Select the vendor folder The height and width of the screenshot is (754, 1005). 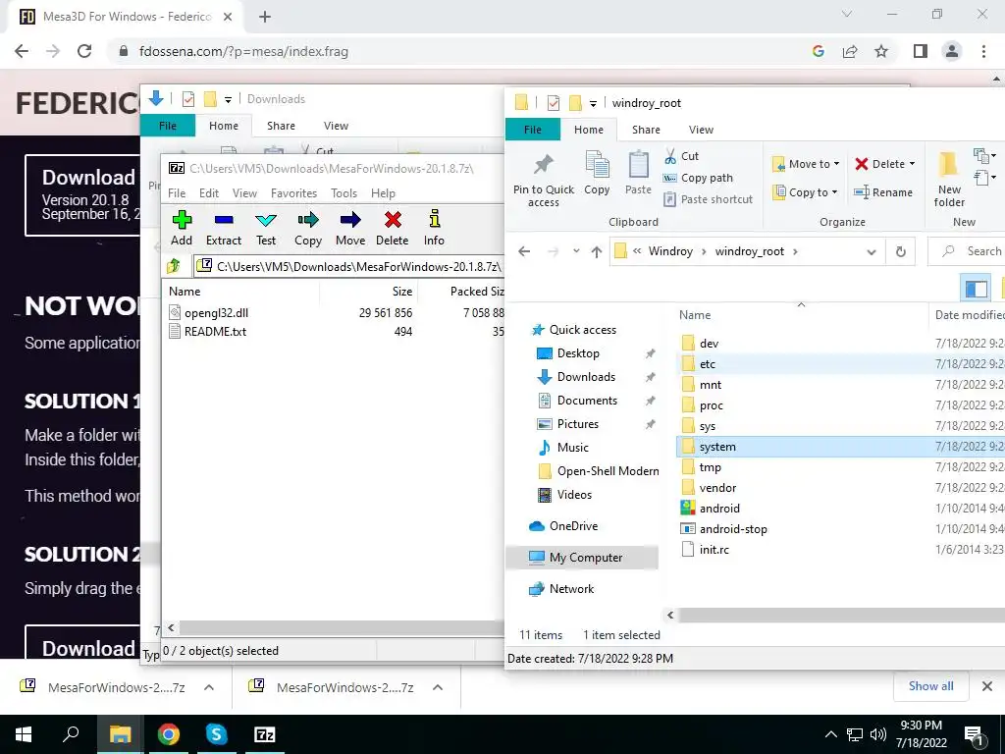coord(717,488)
